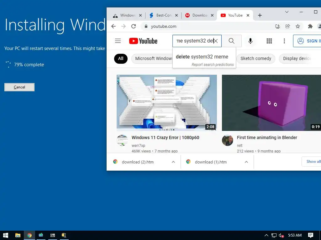Clear the YouTube search box with the X

[215, 41]
